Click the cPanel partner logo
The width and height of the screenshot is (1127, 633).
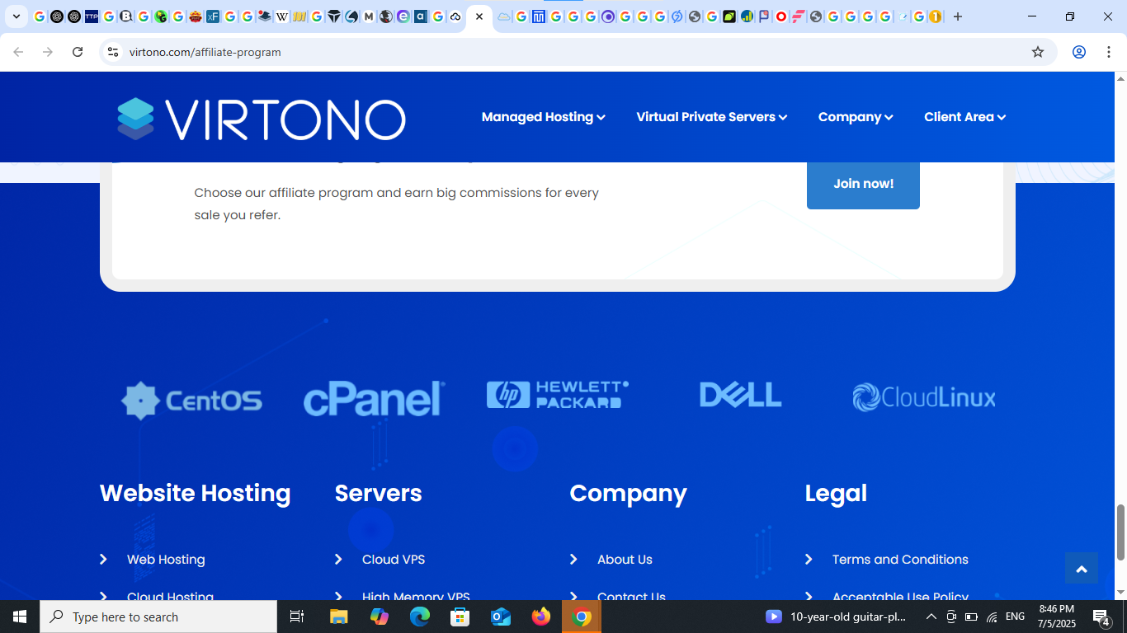point(375,399)
